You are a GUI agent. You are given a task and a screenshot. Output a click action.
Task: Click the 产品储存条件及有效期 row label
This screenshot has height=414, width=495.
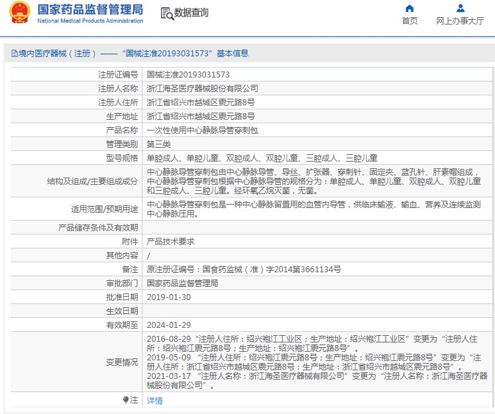(x=98, y=228)
